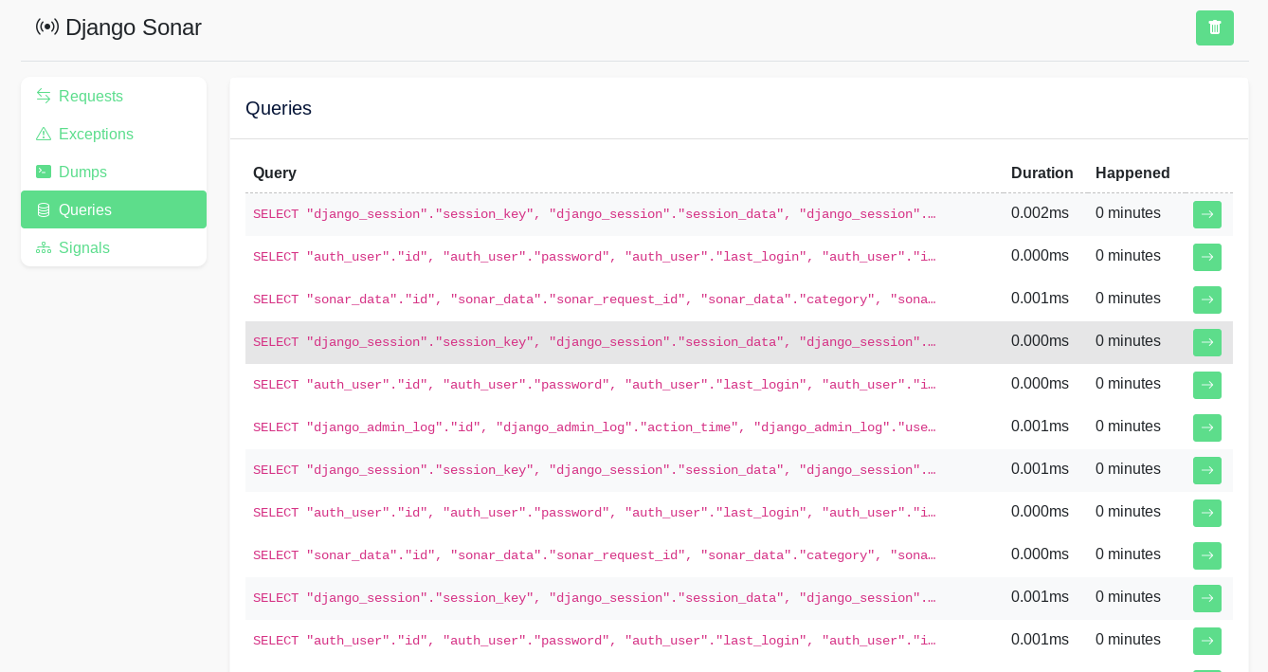The width and height of the screenshot is (1268, 672).
Task: Open details arrow for the django_admin_log query
Action: coord(1207,427)
